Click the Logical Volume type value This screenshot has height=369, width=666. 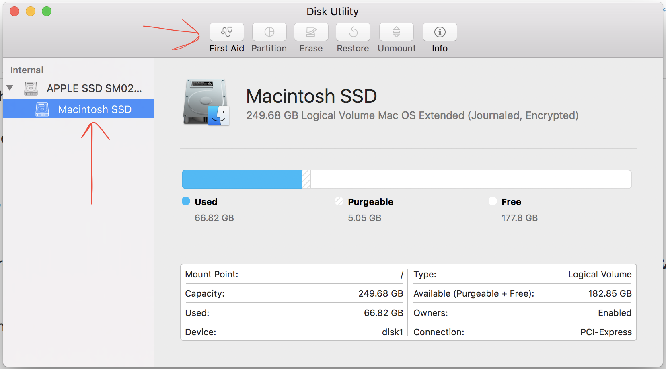(600, 274)
